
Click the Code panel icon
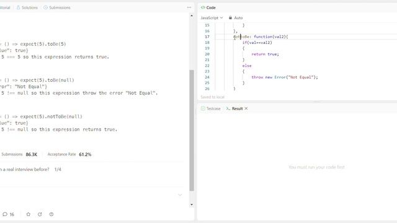point(203,7)
